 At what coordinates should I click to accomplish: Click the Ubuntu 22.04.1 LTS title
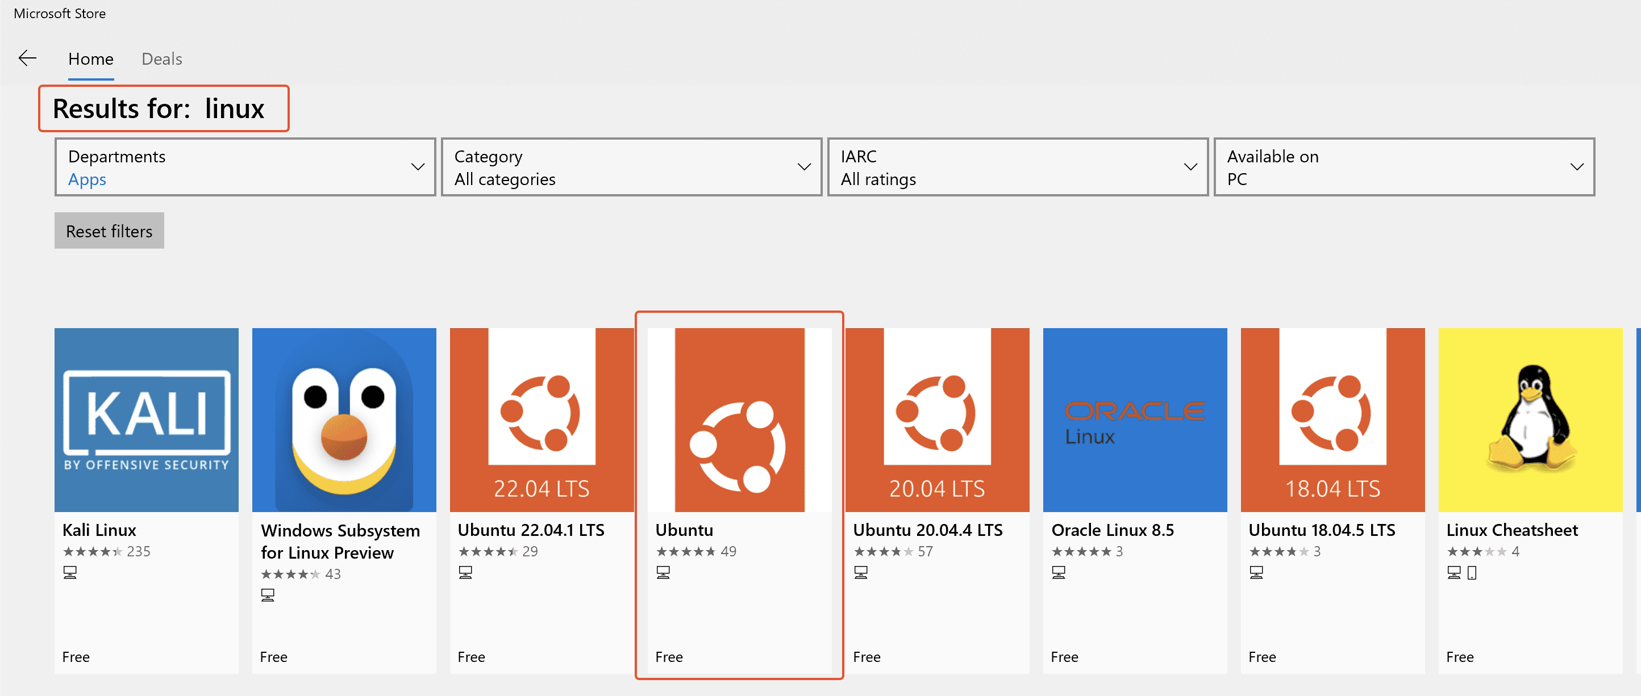(x=531, y=530)
